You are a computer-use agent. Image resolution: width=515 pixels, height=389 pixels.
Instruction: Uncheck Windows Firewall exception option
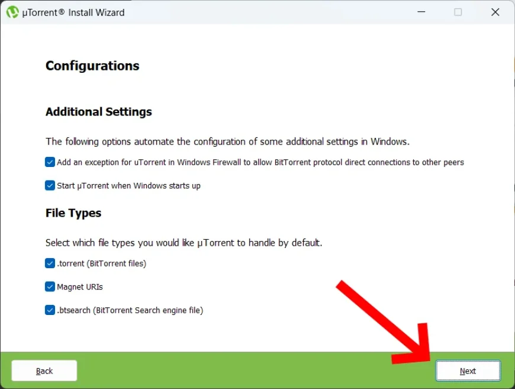50,162
